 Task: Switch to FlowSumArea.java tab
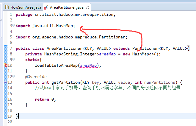[x=23, y=7]
